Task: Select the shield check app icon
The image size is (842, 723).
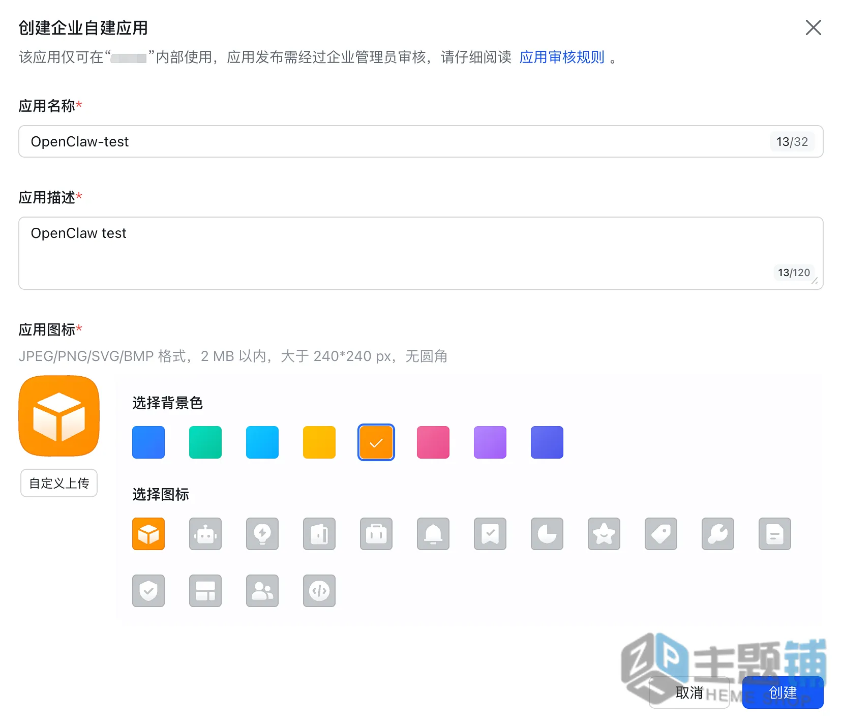Action: pyautogui.click(x=148, y=591)
